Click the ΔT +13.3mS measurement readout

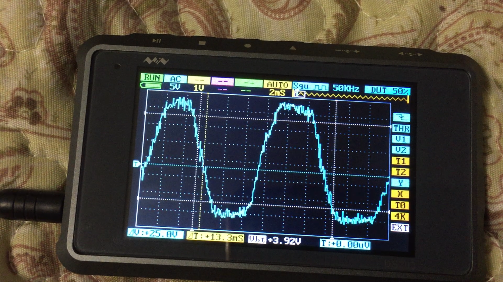215,237
